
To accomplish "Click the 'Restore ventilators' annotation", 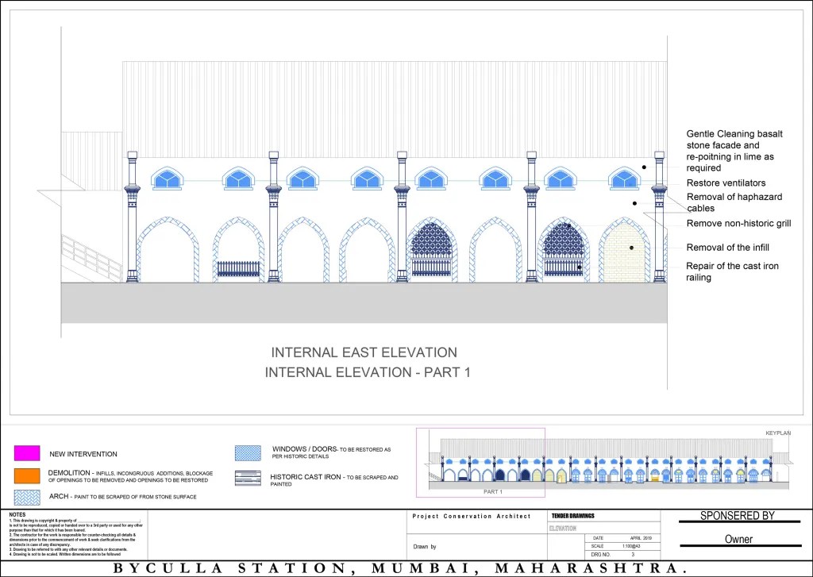I will (x=726, y=183).
